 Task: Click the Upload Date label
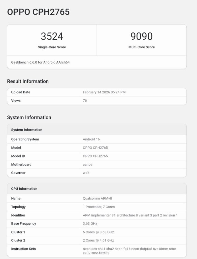click(21, 92)
